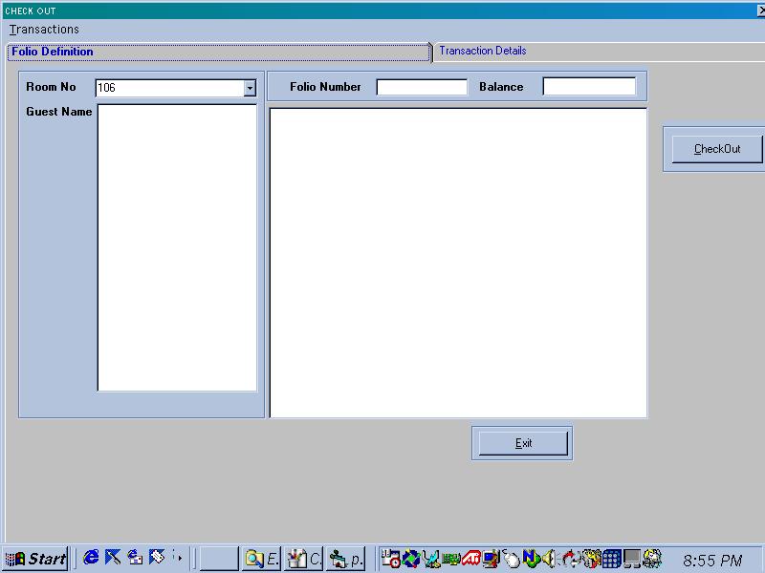Image resolution: width=765 pixels, height=573 pixels.
Task: Click the blue-green diamond tray icon
Action: 411,559
